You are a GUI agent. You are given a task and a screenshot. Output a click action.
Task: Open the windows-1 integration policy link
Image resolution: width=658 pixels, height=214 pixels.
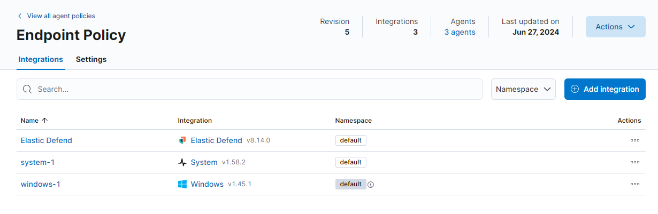click(x=40, y=184)
